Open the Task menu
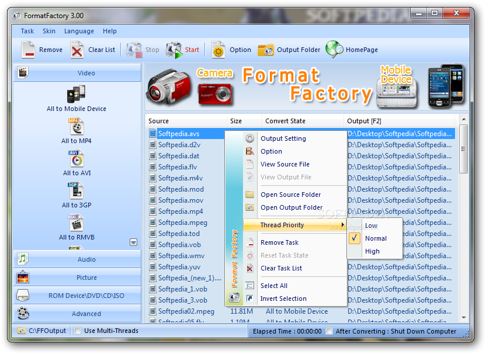Viewport: 486px width, 354px height. (x=27, y=31)
